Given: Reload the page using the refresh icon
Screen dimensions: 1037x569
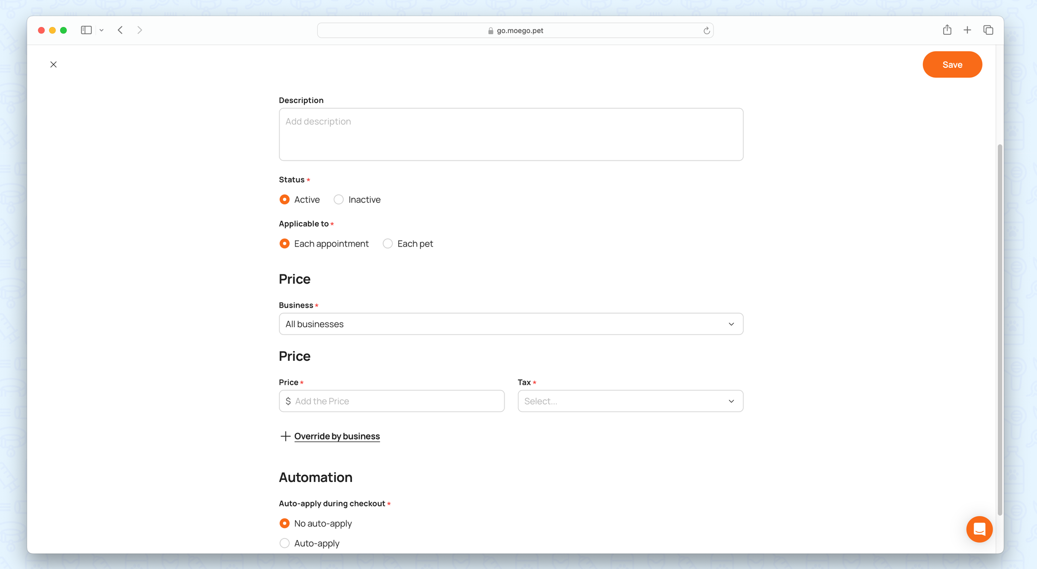Looking at the screenshot, I should point(706,31).
